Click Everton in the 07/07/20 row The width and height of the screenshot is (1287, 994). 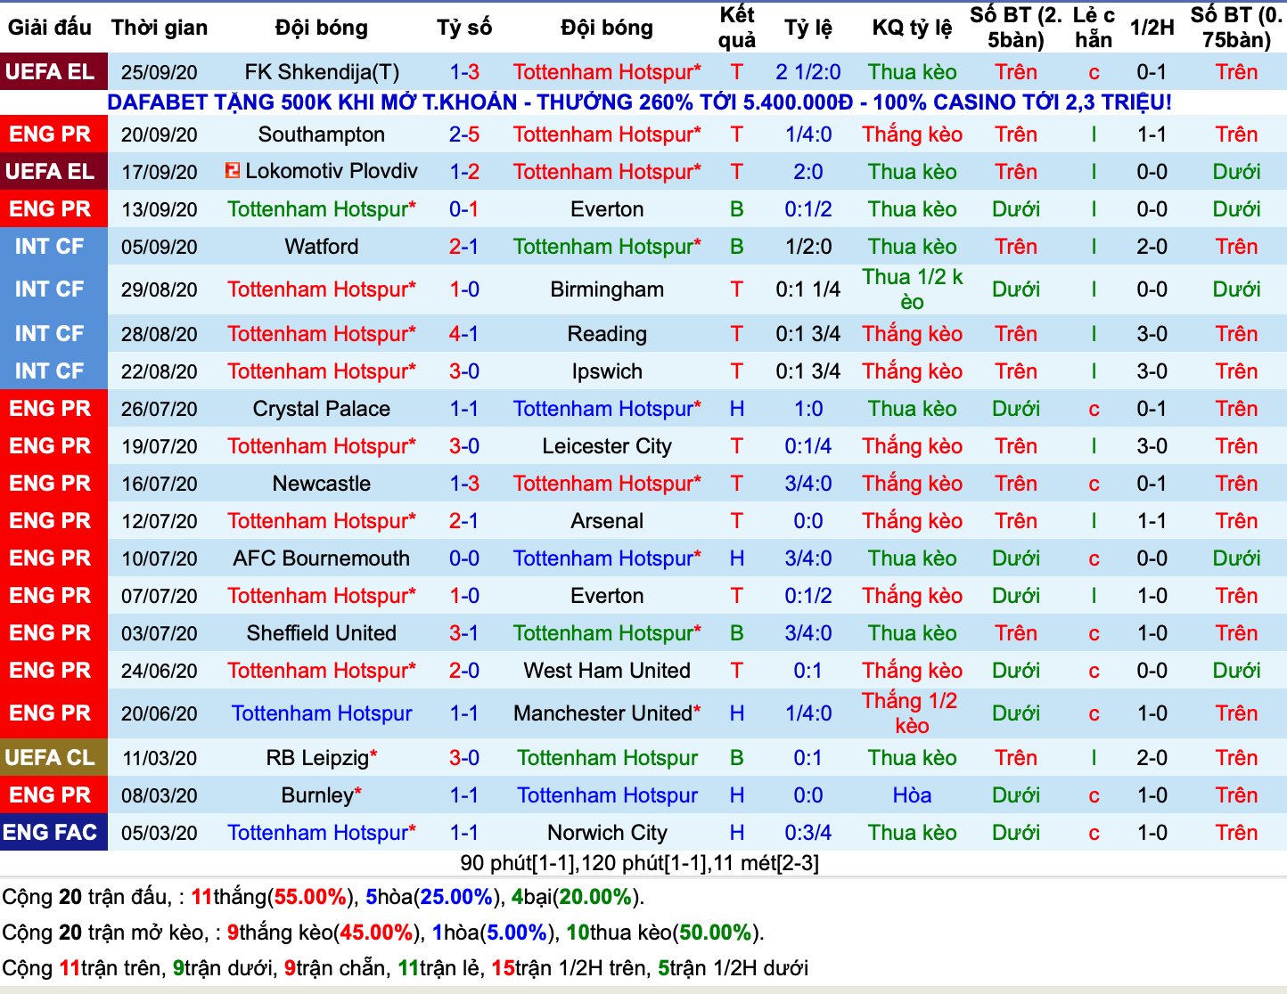tap(607, 596)
